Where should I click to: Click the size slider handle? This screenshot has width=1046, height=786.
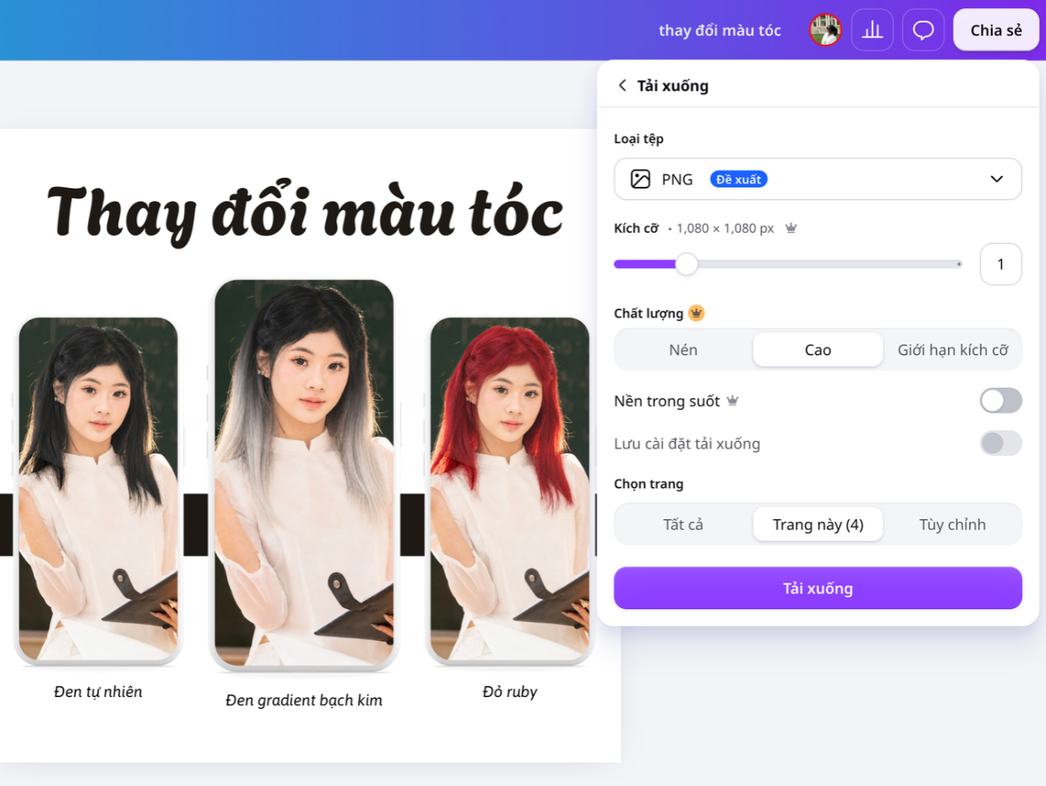point(687,264)
